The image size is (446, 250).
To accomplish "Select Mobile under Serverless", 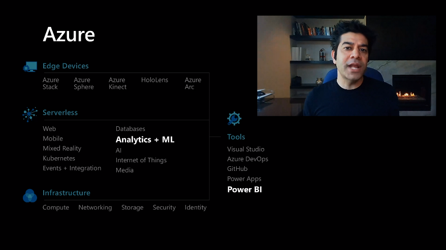I will pos(53,138).
